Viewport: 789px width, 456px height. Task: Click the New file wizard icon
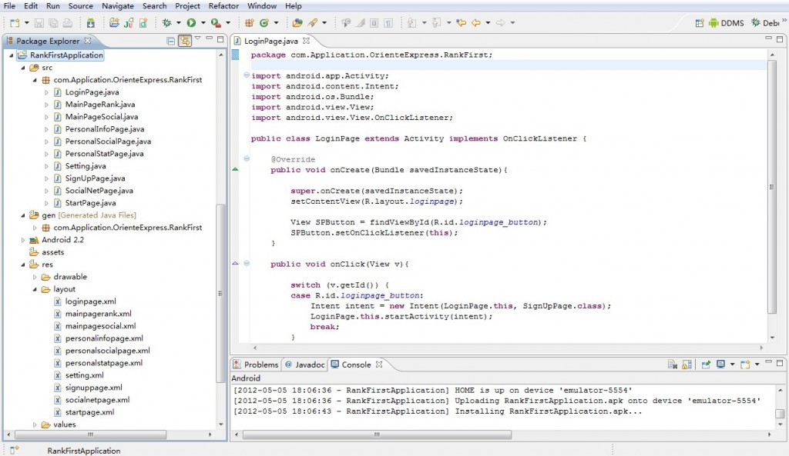click(x=15, y=23)
